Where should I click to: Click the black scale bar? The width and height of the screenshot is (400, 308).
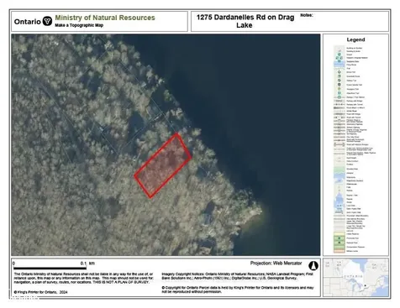pyautogui.click(x=50, y=268)
